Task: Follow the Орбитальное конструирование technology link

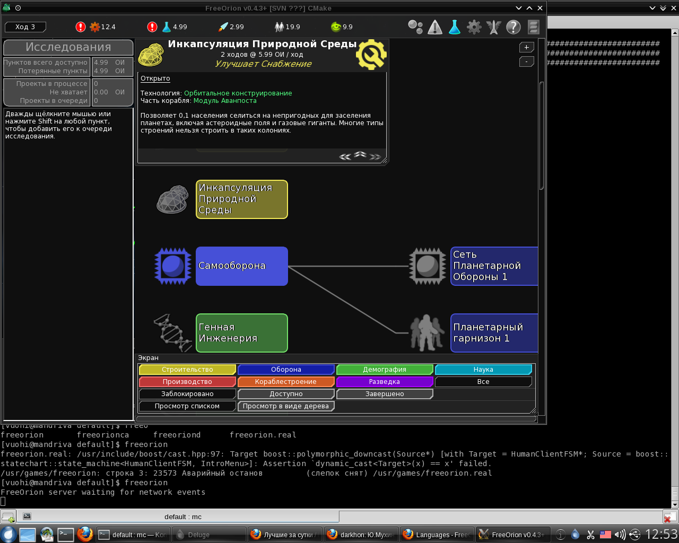Action: [x=238, y=93]
